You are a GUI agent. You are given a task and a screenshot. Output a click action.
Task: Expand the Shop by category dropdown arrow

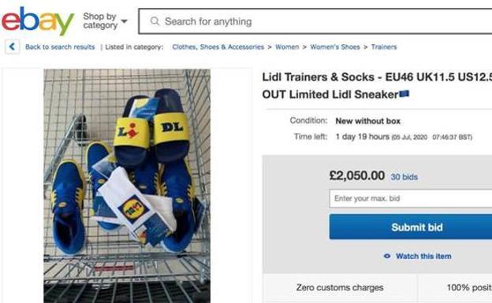point(124,21)
